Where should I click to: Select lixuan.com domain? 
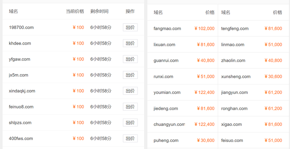164,45
